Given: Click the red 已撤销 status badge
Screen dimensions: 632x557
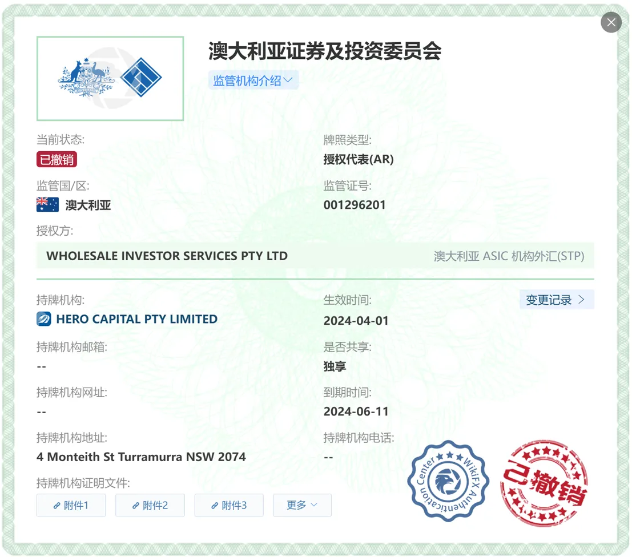Looking at the screenshot, I should 57,160.
